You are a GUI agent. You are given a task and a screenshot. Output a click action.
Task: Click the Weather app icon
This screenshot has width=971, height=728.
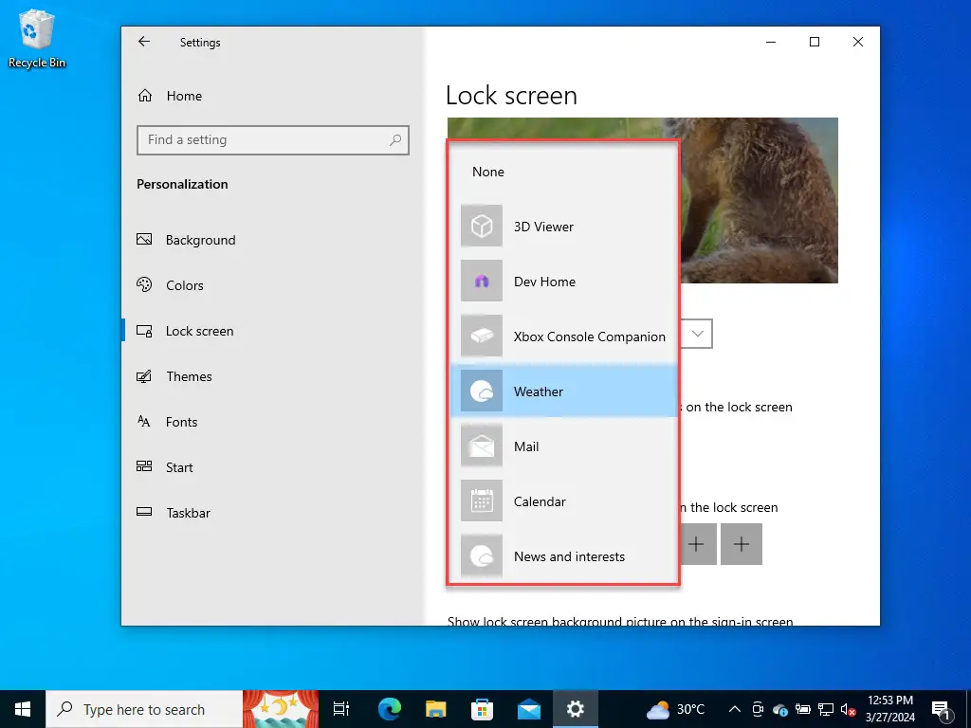[x=481, y=391]
